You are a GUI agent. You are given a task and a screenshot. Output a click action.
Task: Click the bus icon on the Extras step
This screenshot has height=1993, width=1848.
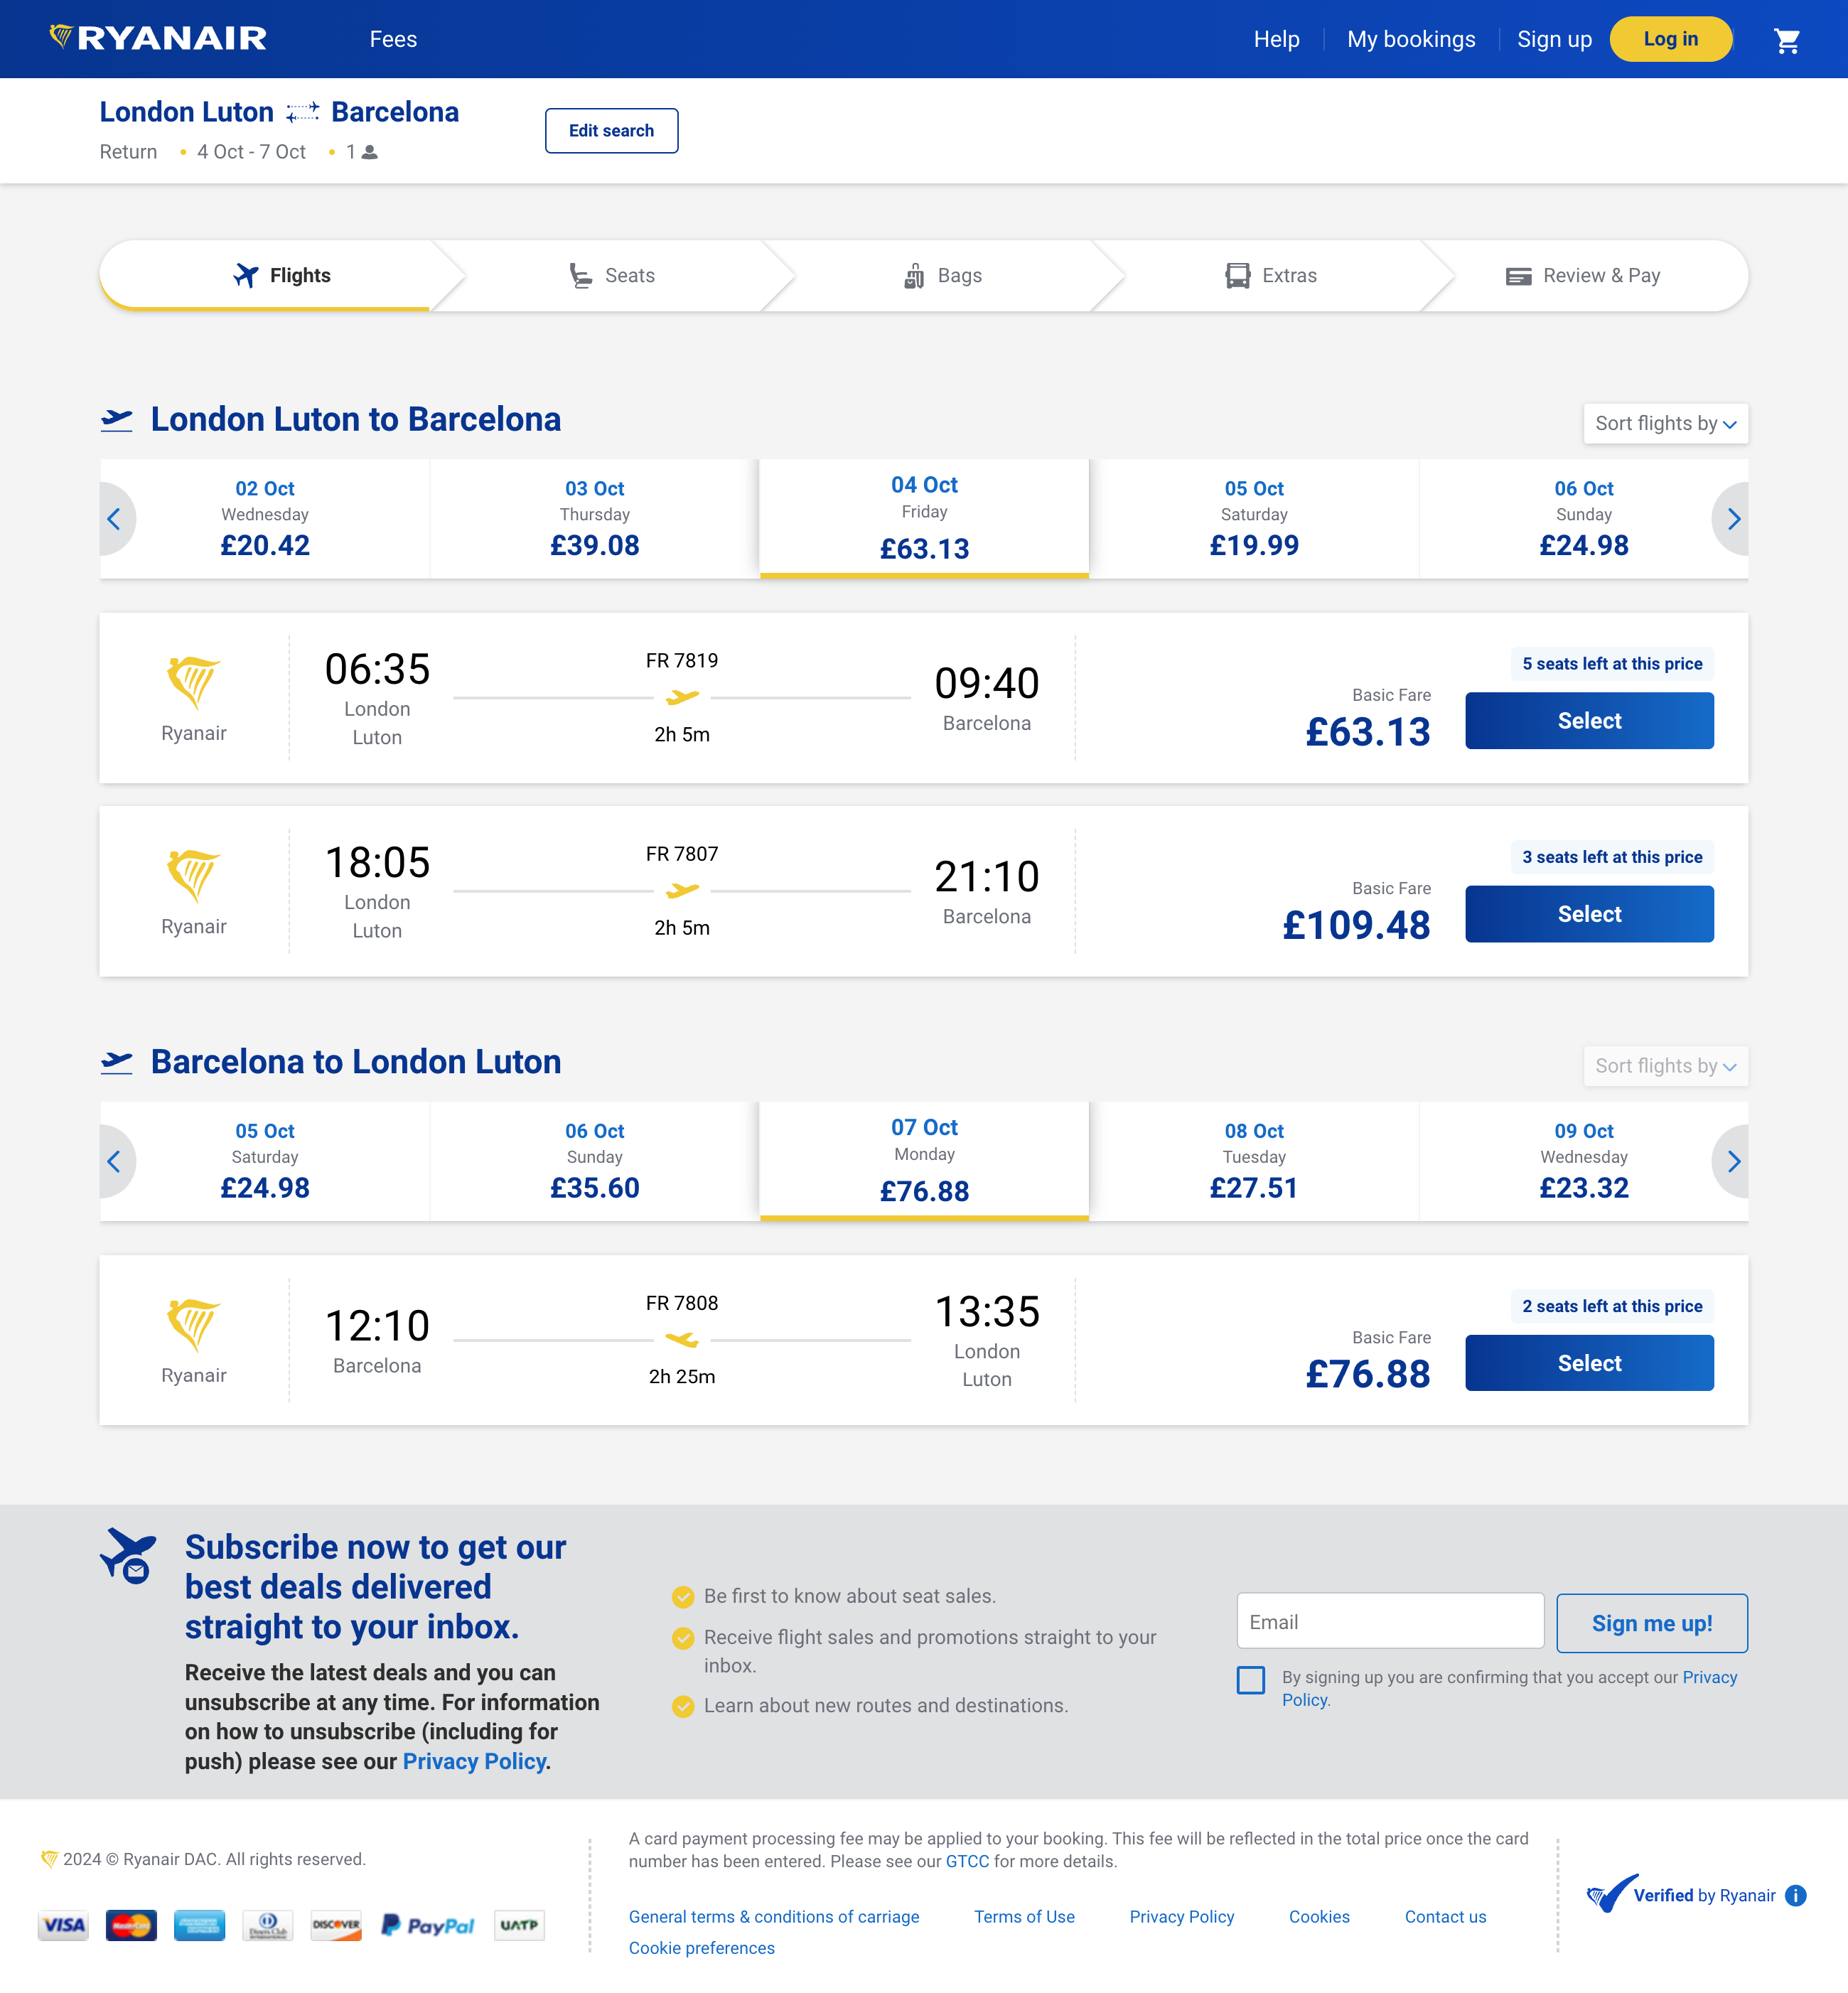[1237, 275]
